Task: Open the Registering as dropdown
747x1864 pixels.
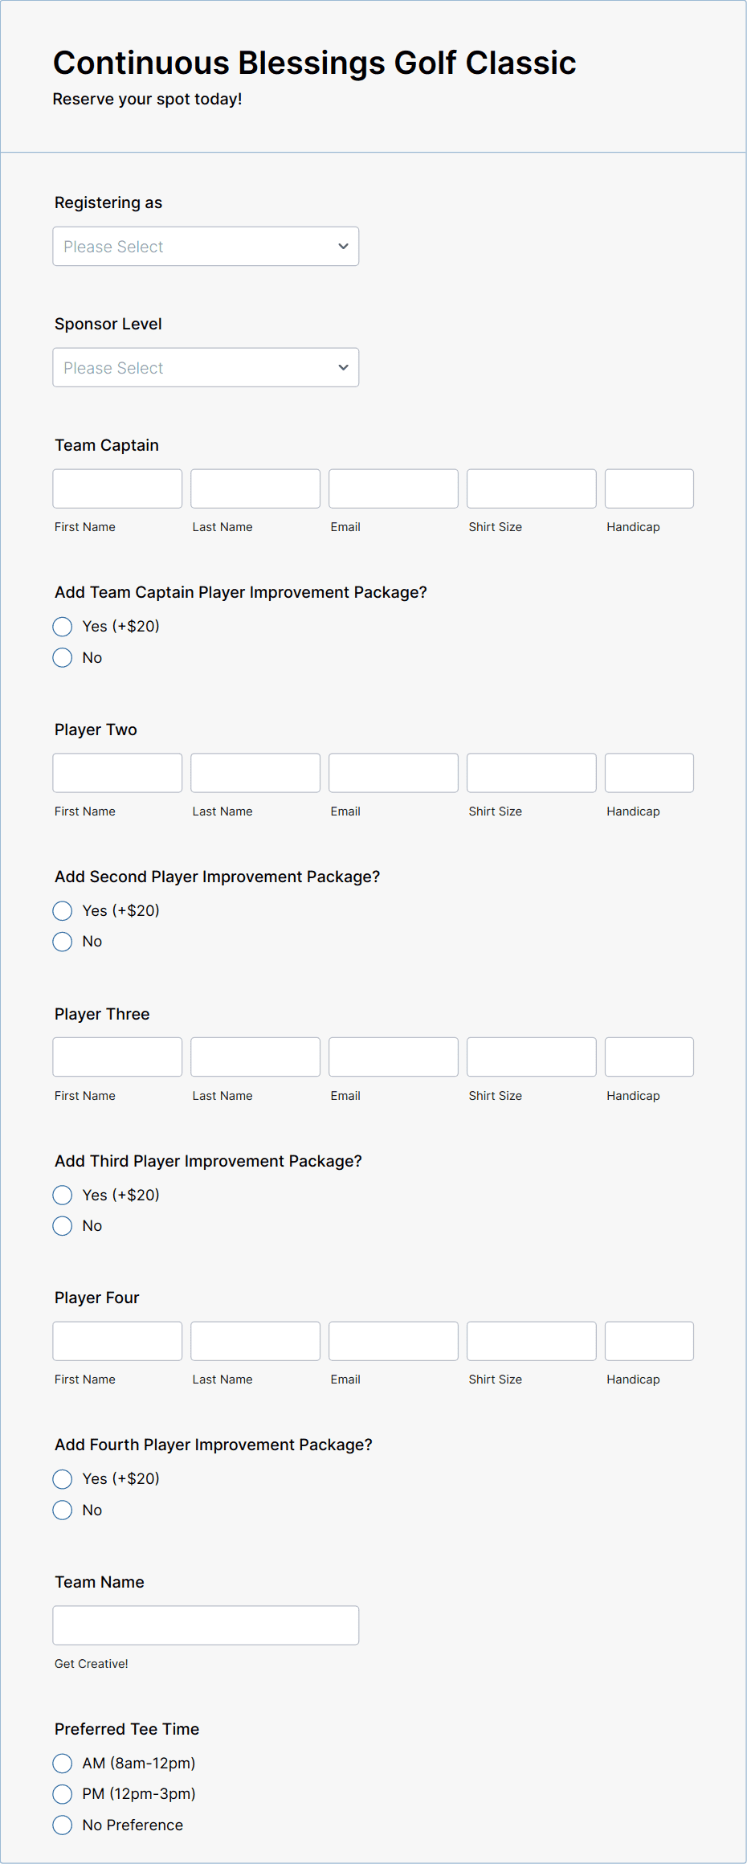Action: click(x=205, y=246)
